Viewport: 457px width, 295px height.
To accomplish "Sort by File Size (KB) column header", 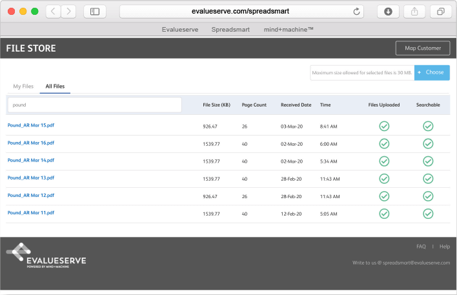I will point(216,105).
